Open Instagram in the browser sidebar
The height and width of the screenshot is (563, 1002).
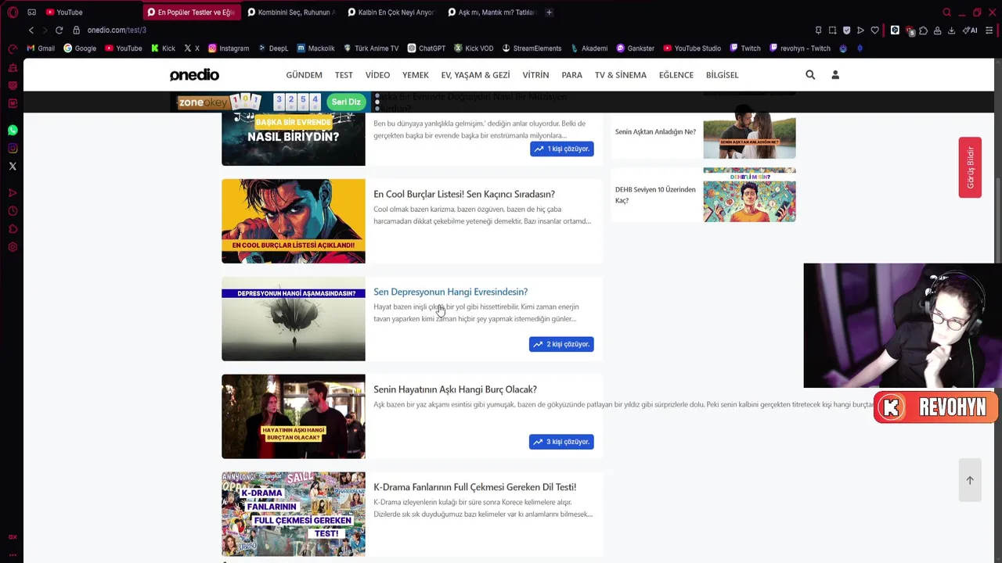click(13, 149)
